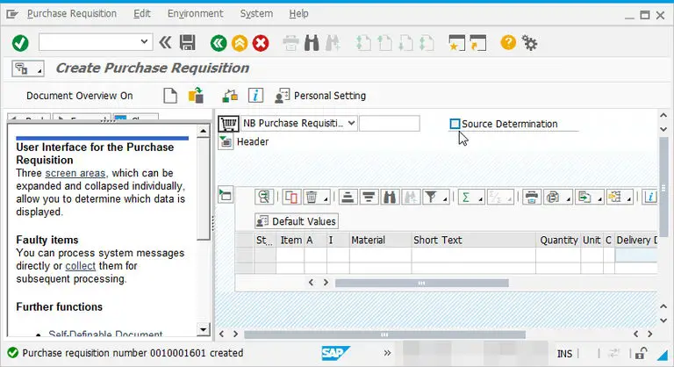Image resolution: width=674 pixels, height=367 pixels.
Task: Click the Material column header
Action: (x=380, y=240)
